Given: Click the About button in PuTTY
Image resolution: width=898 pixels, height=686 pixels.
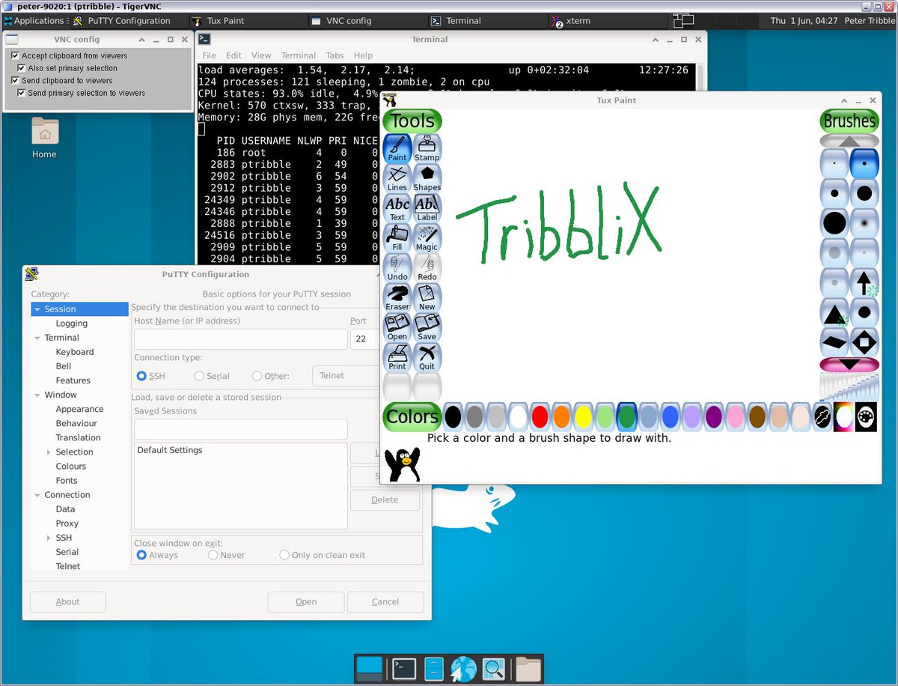Looking at the screenshot, I should (x=67, y=601).
